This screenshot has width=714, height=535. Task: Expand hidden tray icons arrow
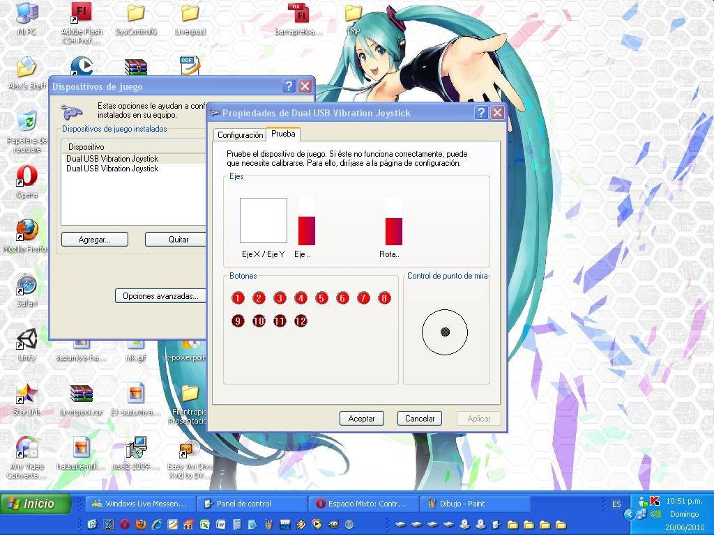[x=630, y=515]
